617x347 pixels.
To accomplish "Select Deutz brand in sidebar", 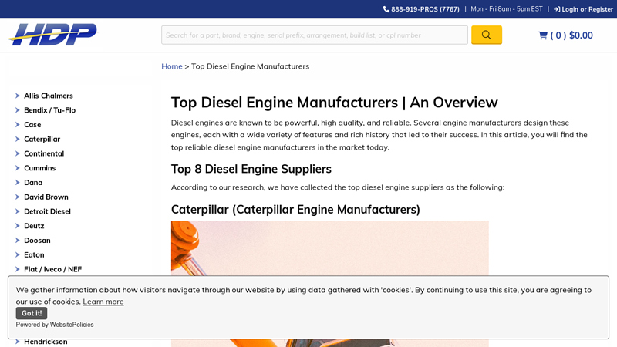I will (34, 226).
